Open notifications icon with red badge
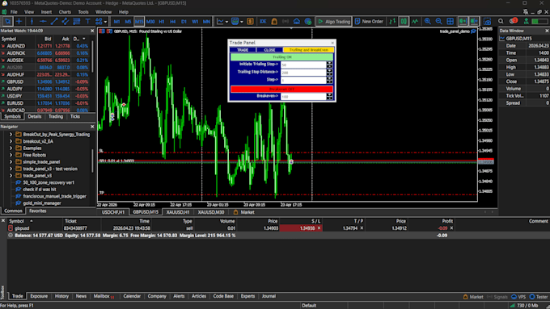 513,21
